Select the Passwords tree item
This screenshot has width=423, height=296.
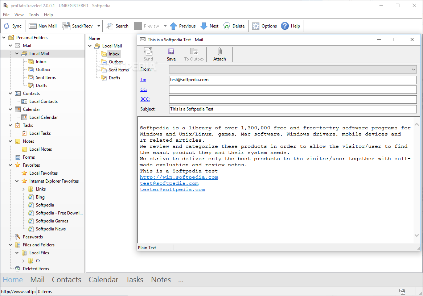tap(33, 237)
